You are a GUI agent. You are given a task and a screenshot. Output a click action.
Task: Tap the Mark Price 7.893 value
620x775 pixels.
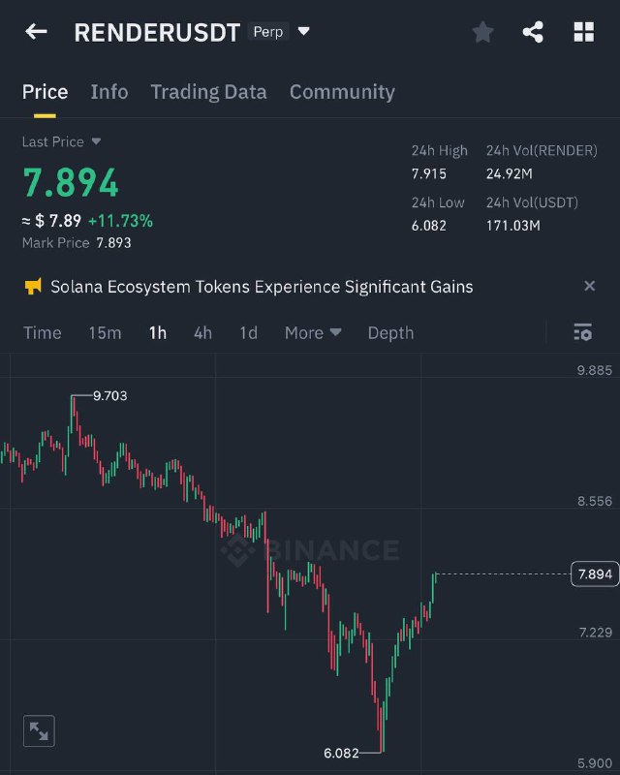tap(113, 243)
